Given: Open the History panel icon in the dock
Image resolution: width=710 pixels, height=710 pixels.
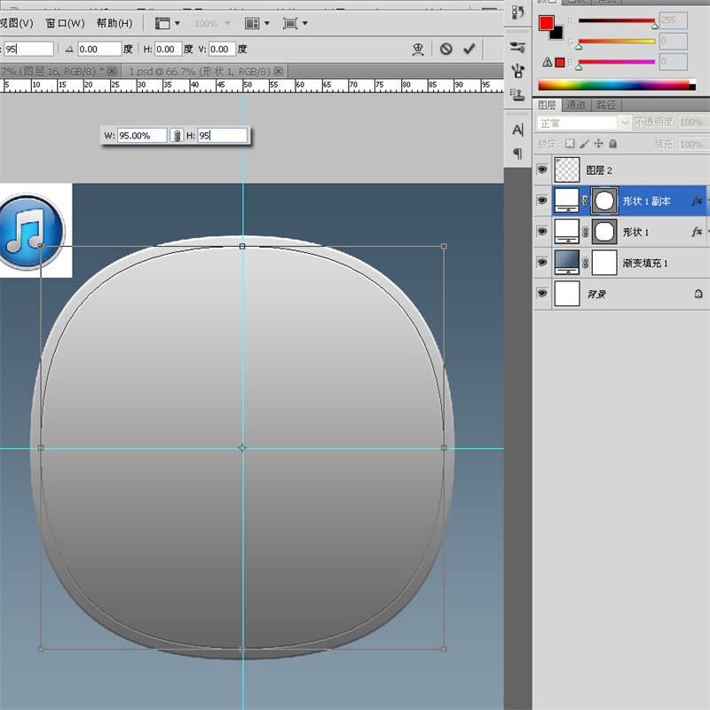Looking at the screenshot, I should (518, 12).
